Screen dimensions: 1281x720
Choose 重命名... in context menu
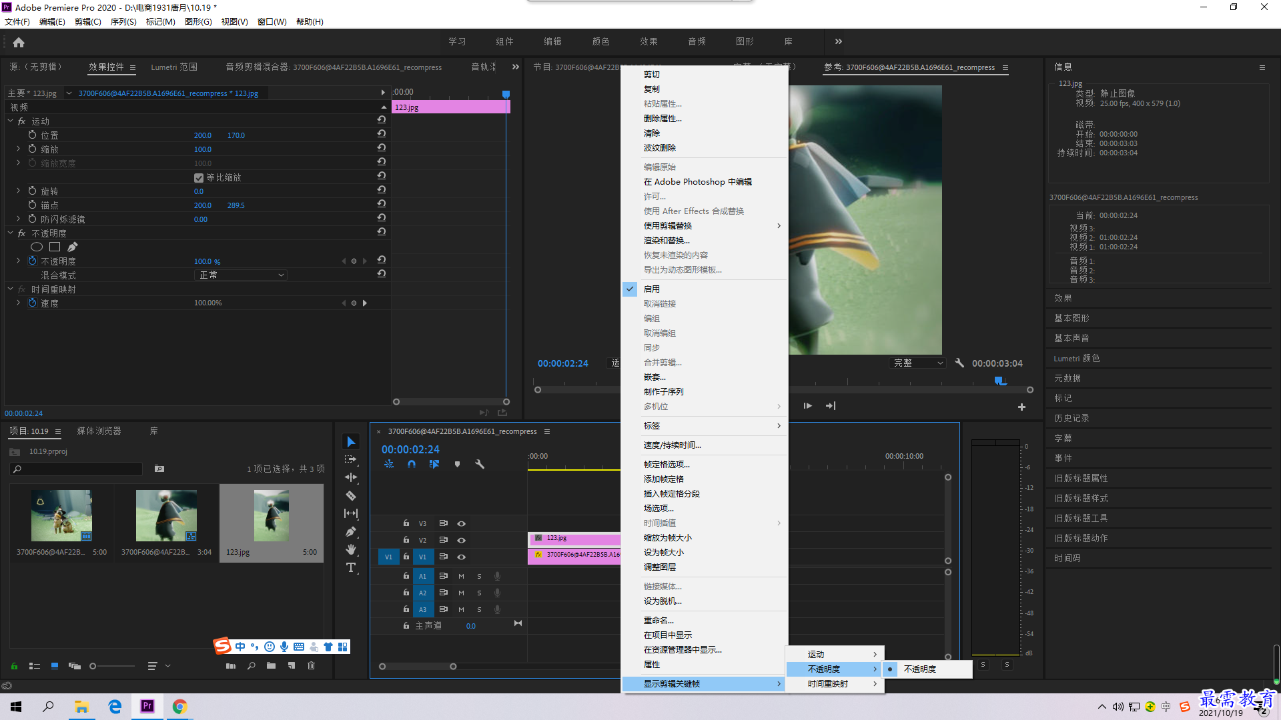[659, 620]
